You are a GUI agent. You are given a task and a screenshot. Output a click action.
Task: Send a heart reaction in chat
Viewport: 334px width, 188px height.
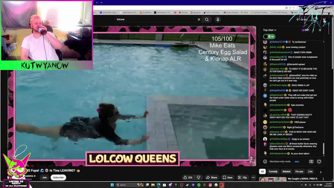(x=319, y=162)
